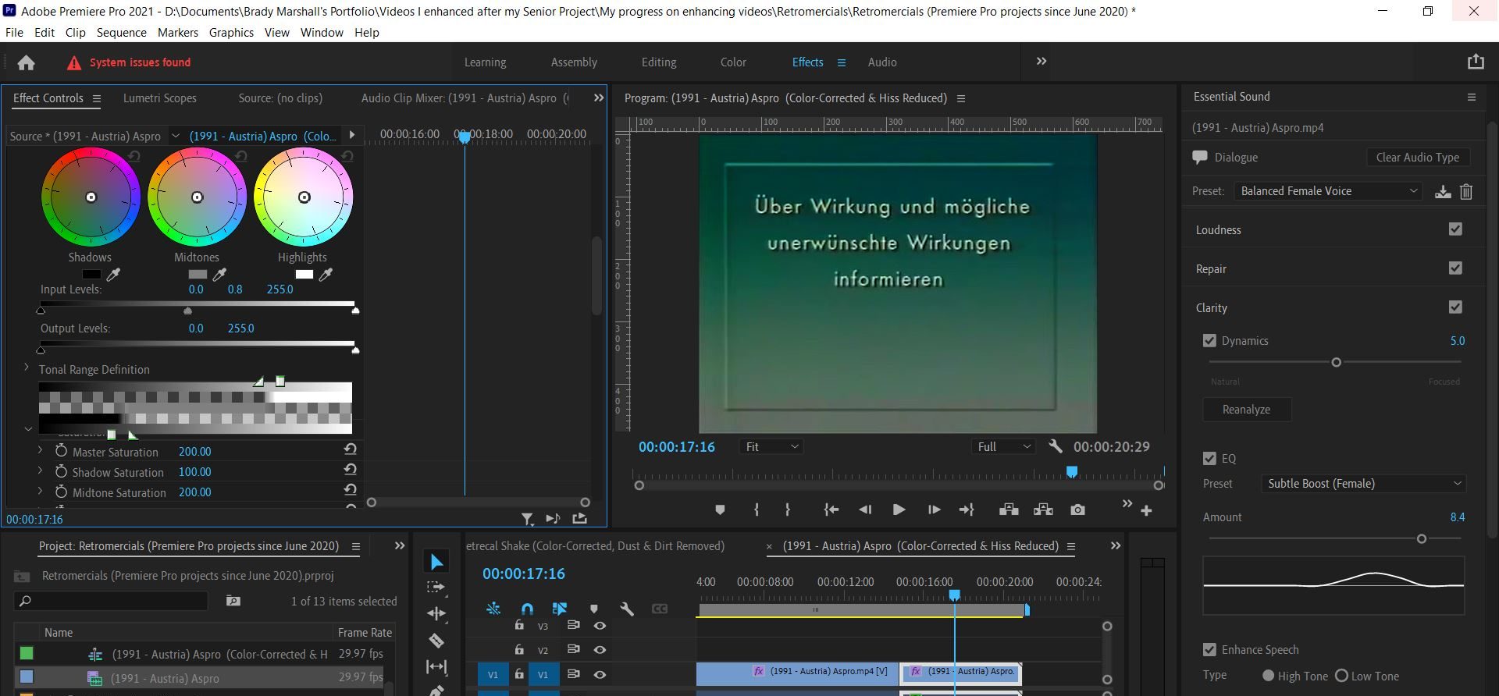
Task: Toggle V2 track output eye
Action: 600,649
